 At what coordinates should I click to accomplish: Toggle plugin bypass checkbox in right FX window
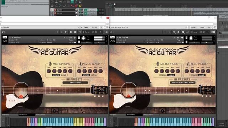[x=215, y=27]
